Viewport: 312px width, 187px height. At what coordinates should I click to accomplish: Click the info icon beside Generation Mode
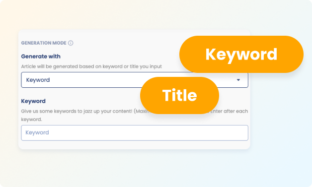[71, 43]
